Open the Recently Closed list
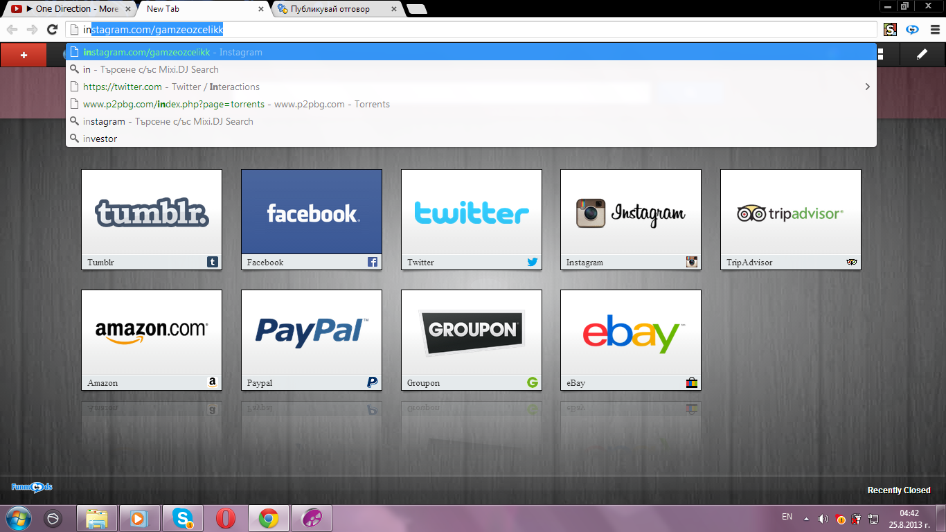The width and height of the screenshot is (946, 532). pyautogui.click(x=899, y=490)
